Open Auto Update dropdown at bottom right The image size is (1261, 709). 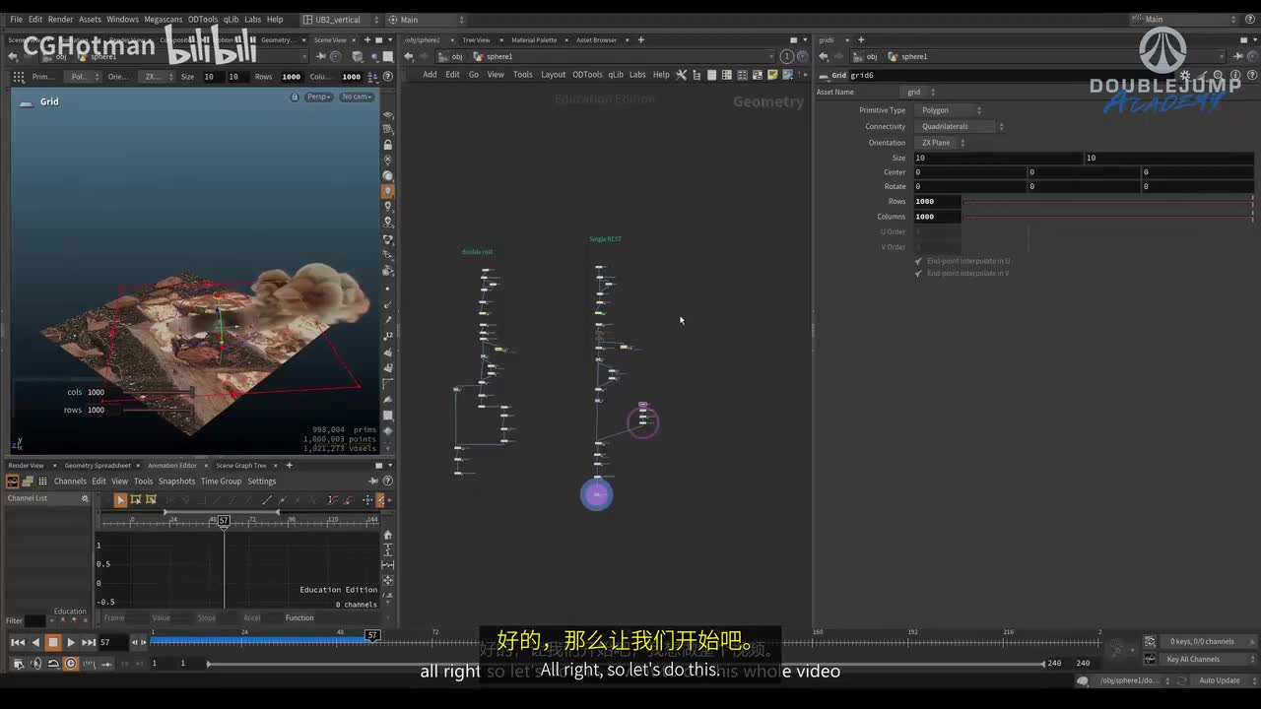pyautogui.click(x=1223, y=680)
